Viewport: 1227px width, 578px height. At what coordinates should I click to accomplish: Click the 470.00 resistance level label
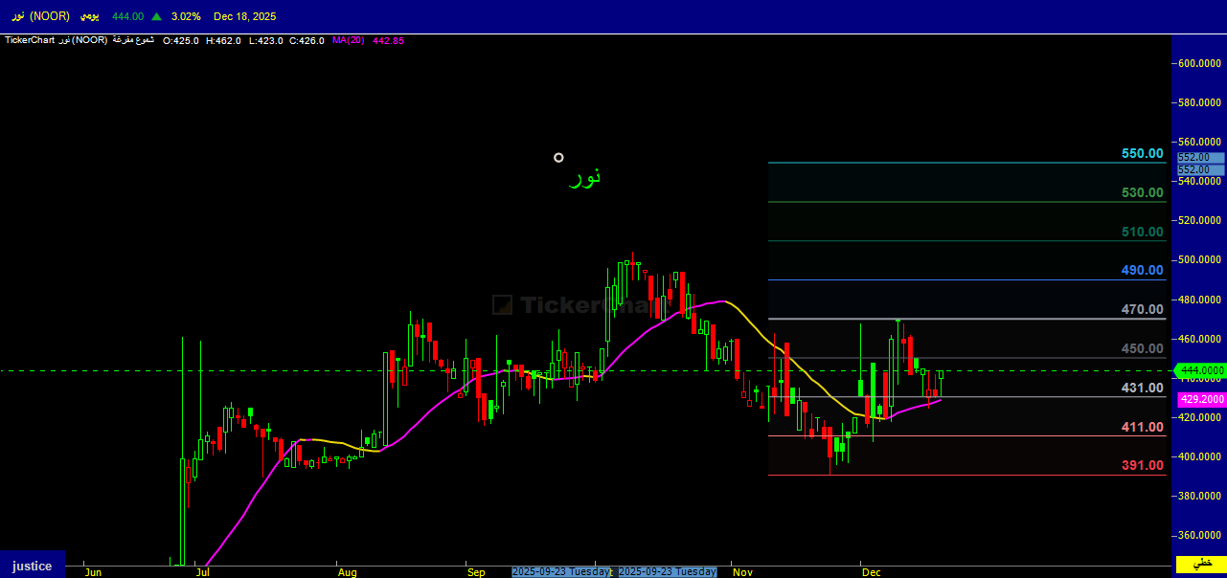pyautogui.click(x=1142, y=309)
